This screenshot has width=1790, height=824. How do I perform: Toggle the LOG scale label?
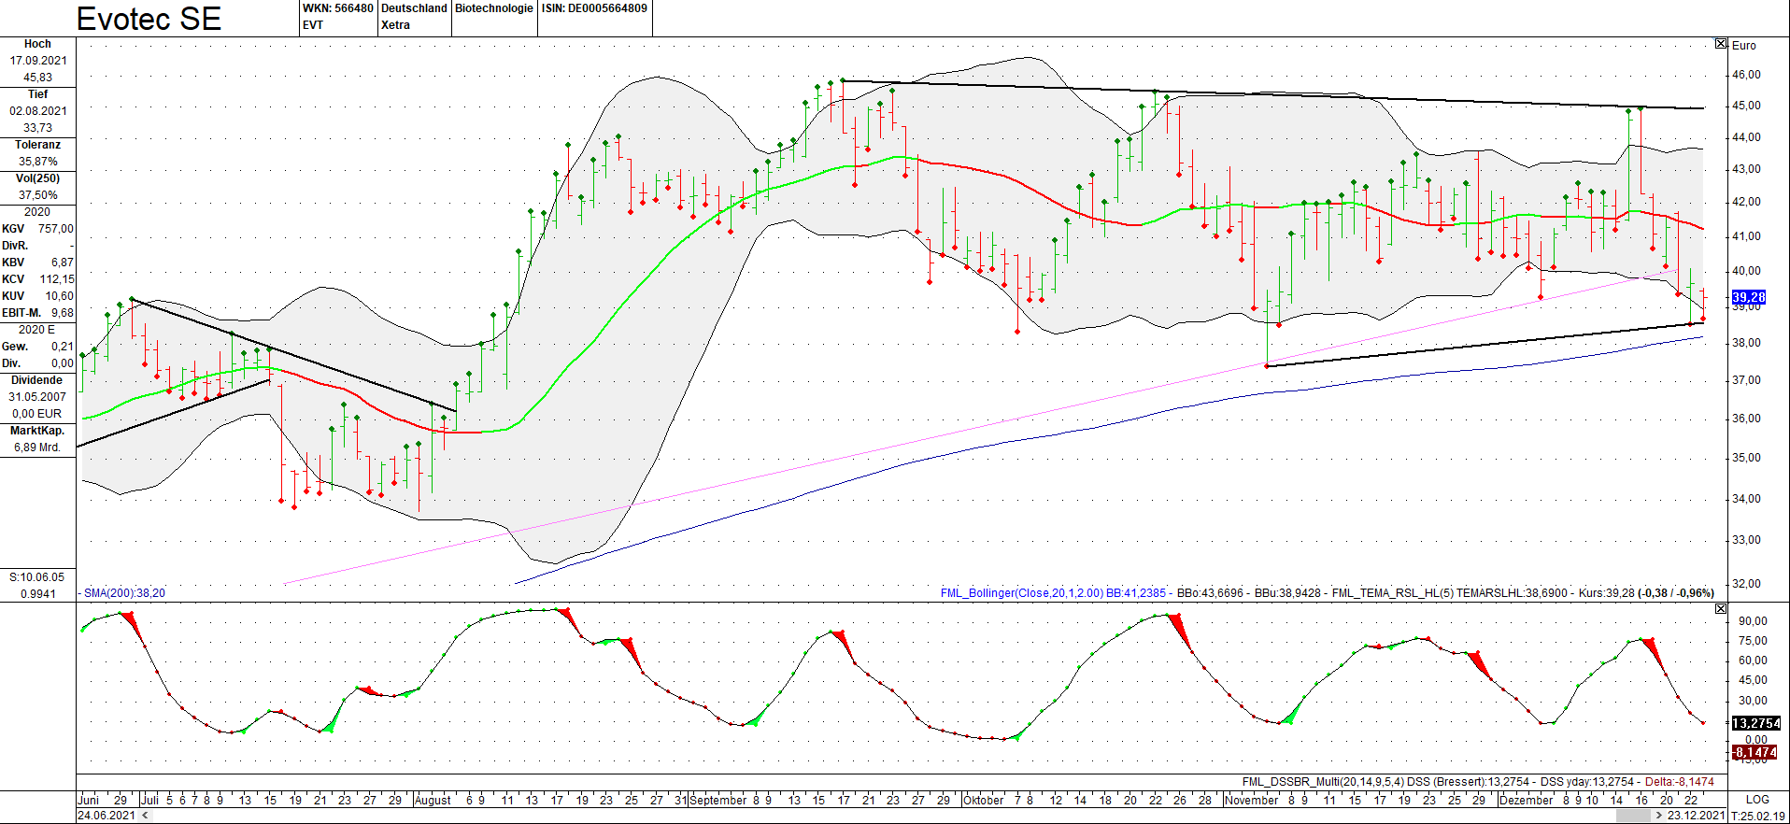tap(1757, 800)
